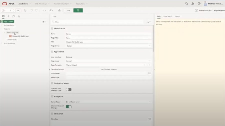Open the Processing tab icon
Image resolution: width=225 pixels, height=126 pixels.
click(14, 16)
